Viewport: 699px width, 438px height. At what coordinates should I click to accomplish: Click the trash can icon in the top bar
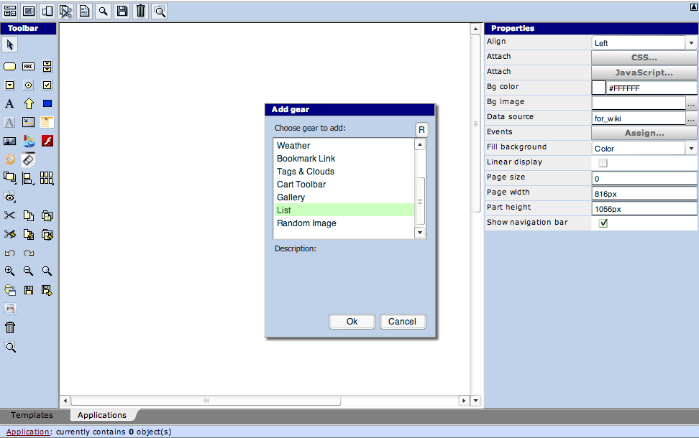click(x=141, y=10)
